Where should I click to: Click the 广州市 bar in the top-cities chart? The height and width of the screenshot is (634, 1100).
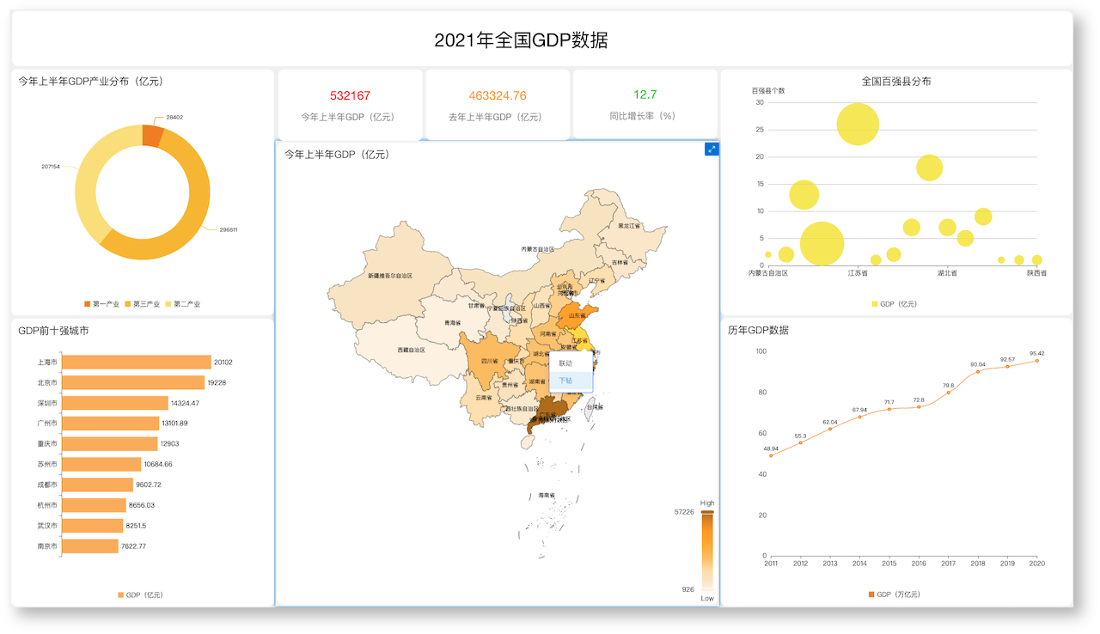(x=111, y=424)
